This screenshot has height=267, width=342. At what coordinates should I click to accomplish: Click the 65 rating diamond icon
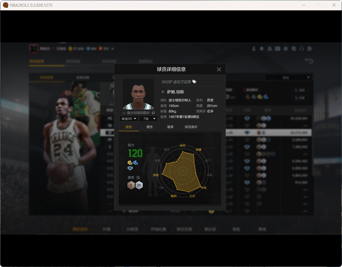[x=163, y=92]
